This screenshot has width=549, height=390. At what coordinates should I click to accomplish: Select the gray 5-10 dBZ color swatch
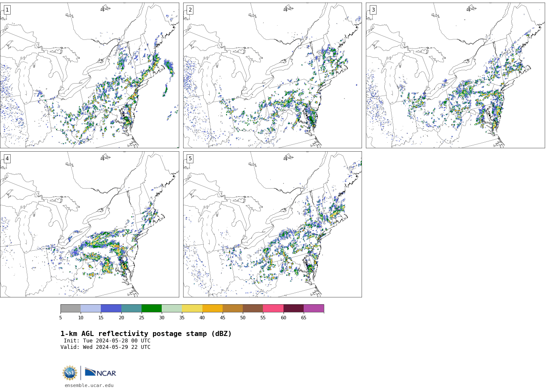point(70,309)
